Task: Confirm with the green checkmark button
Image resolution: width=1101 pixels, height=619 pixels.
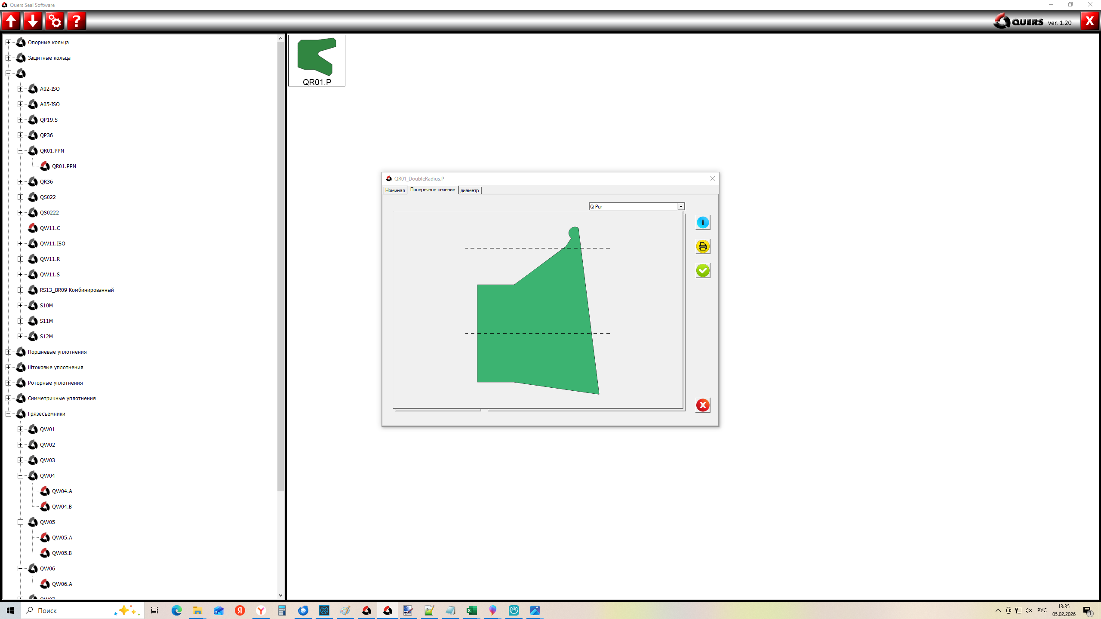Action: click(702, 270)
